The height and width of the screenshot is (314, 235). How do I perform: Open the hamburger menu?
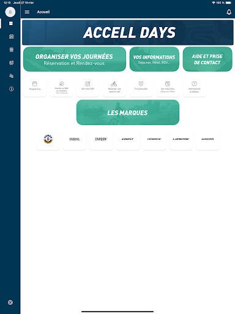(27, 12)
